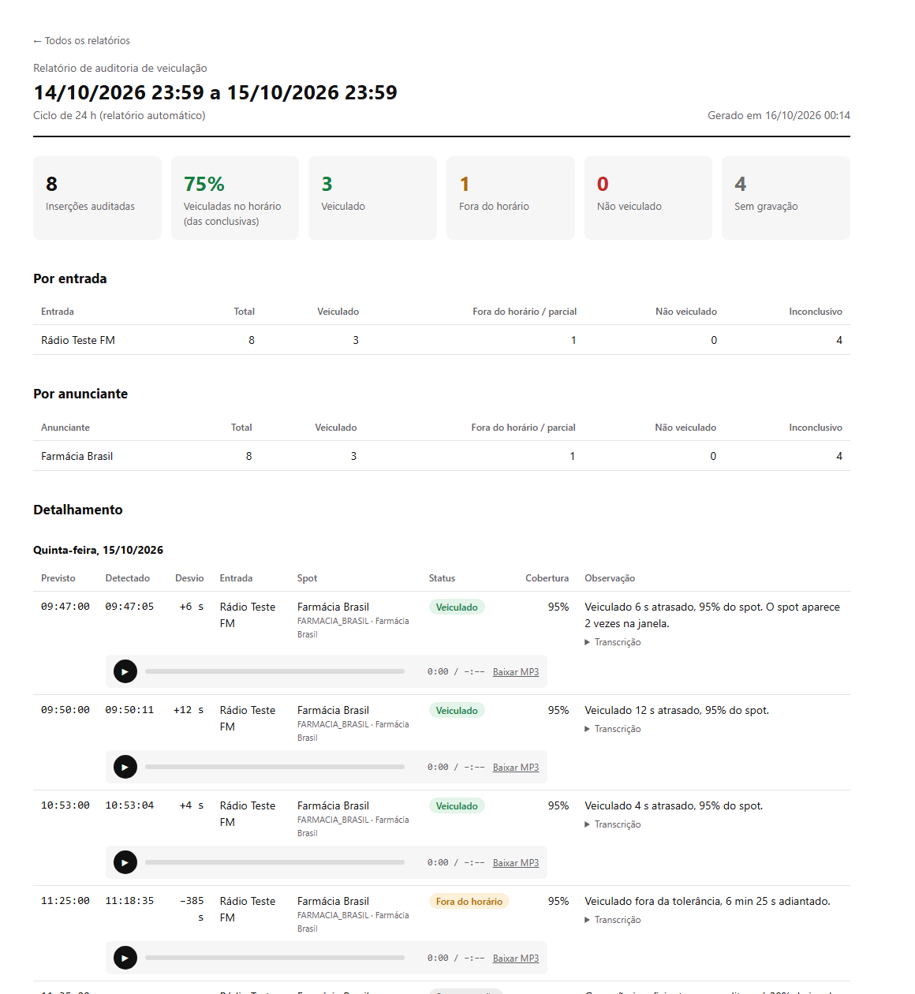Image resolution: width=915 pixels, height=994 pixels.
Task: Seek the audio progress bar of 09:50:00 insertion
Action: pos(274,767)
